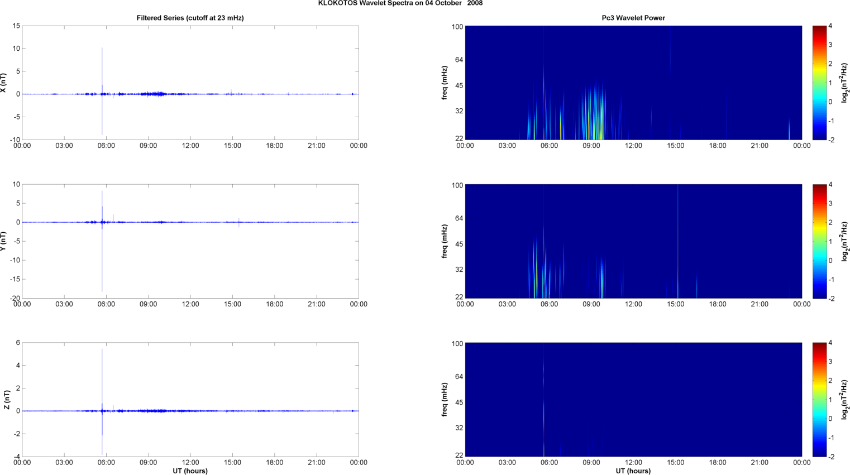Click the colorbar beside the top spectrogram
Screen dimensions: 850x475
(x=819, y=83)
